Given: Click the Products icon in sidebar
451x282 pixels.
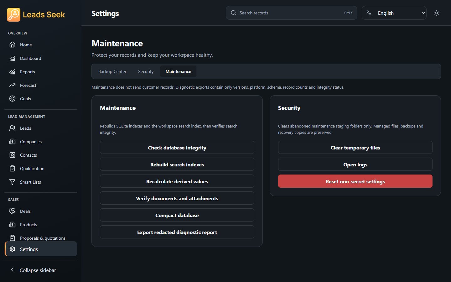Looking at the screenshot, I should (x=12, y=225).
